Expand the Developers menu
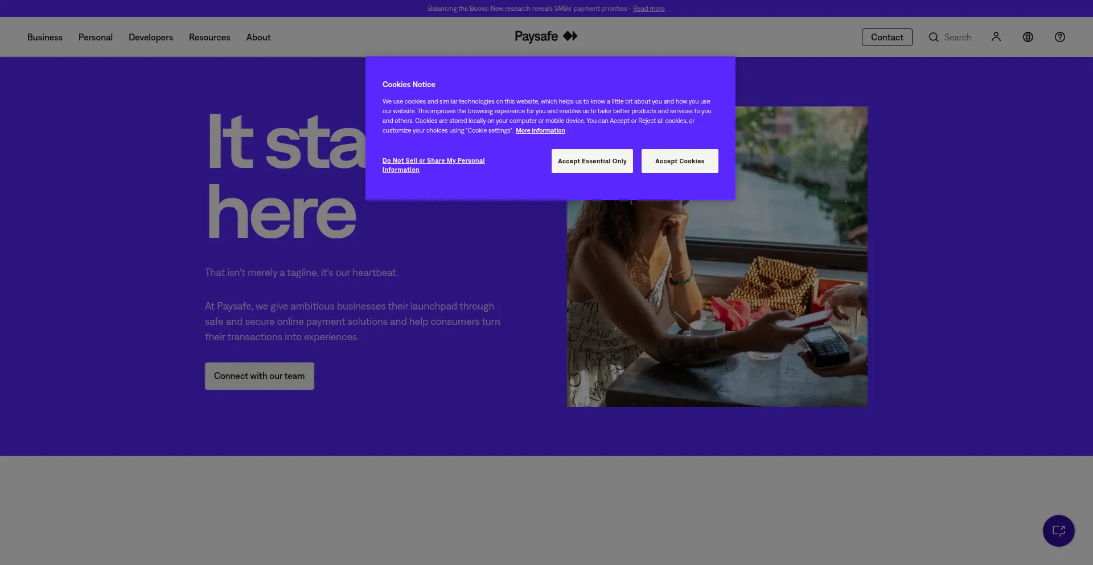Viewport: 1093px width, 565px height. [151, 37]
